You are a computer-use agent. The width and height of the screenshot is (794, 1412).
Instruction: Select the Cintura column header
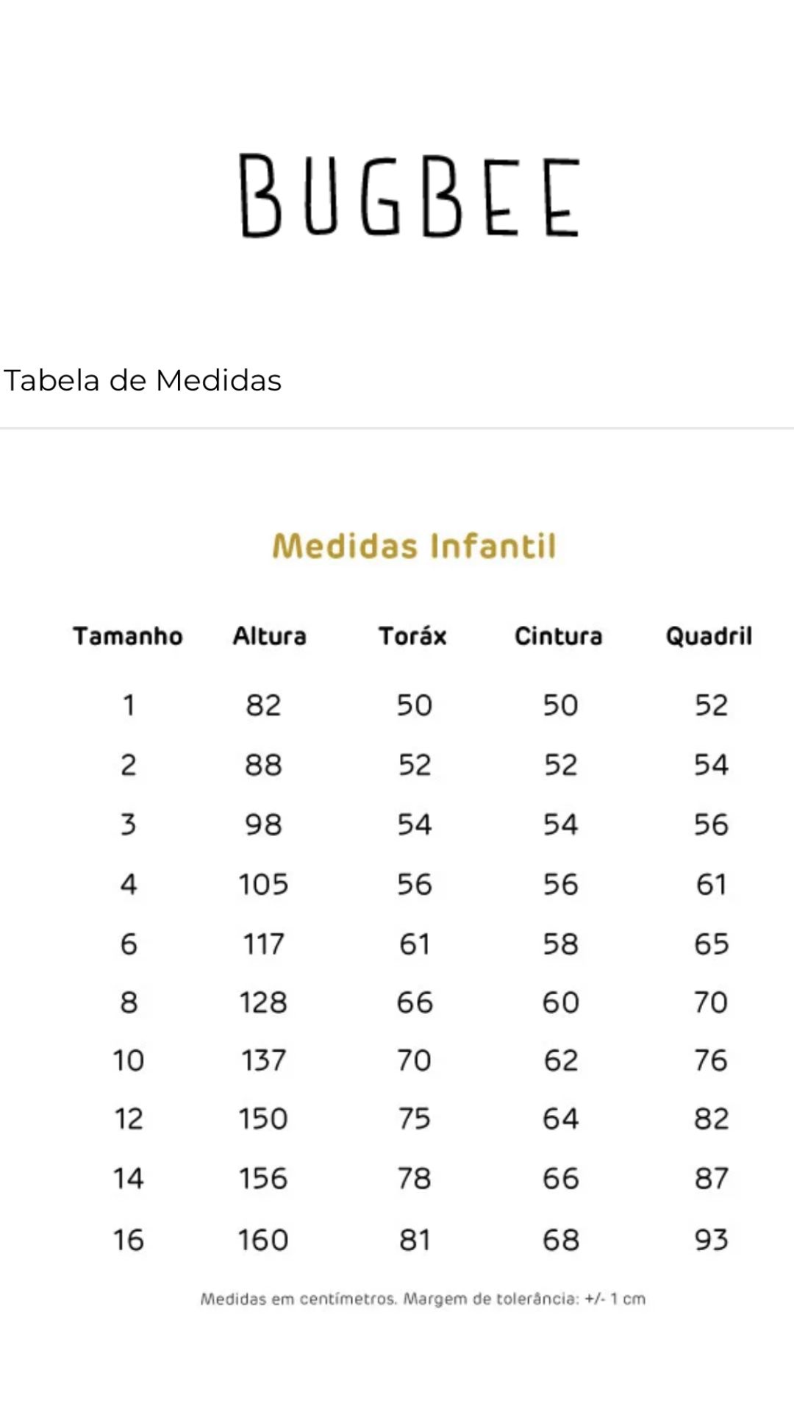point(558,636)
